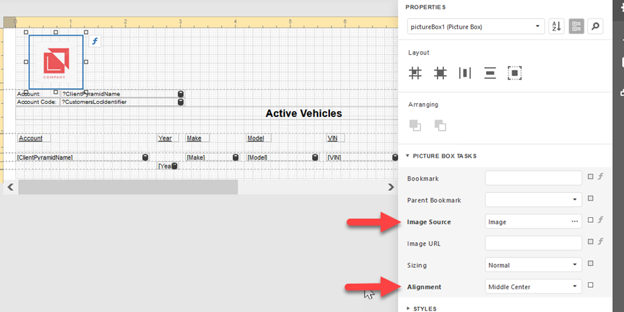624x312 pixels.
Task: Switch to categorized properties view
Action: coord(575,27)
